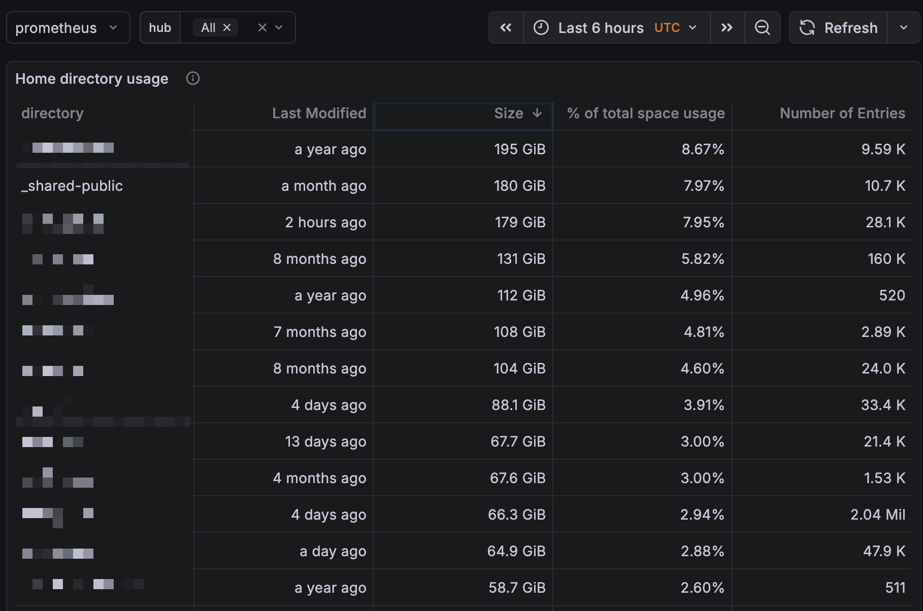The height and width of the screenshot is (611, 923).
Task: Click the 'a day ago' cell
Action: [283, 551]
